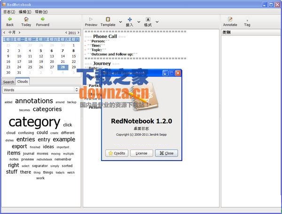282x214 pixels.
Task: Click the Format letter A icon
Action: [148, 19]
